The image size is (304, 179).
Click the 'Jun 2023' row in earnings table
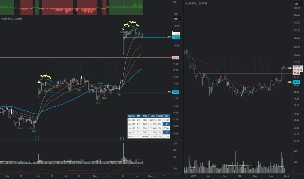coord(149,128)
